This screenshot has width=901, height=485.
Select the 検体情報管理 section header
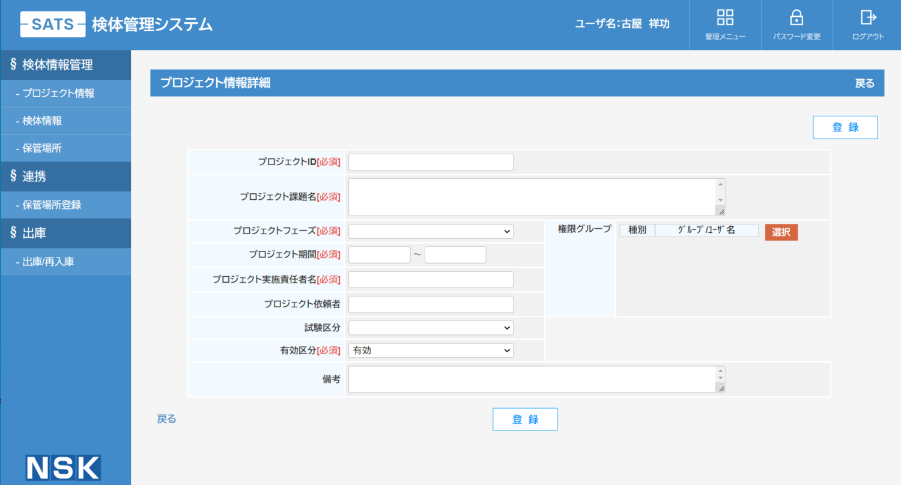pyautogui.click(x=65, y=65)
